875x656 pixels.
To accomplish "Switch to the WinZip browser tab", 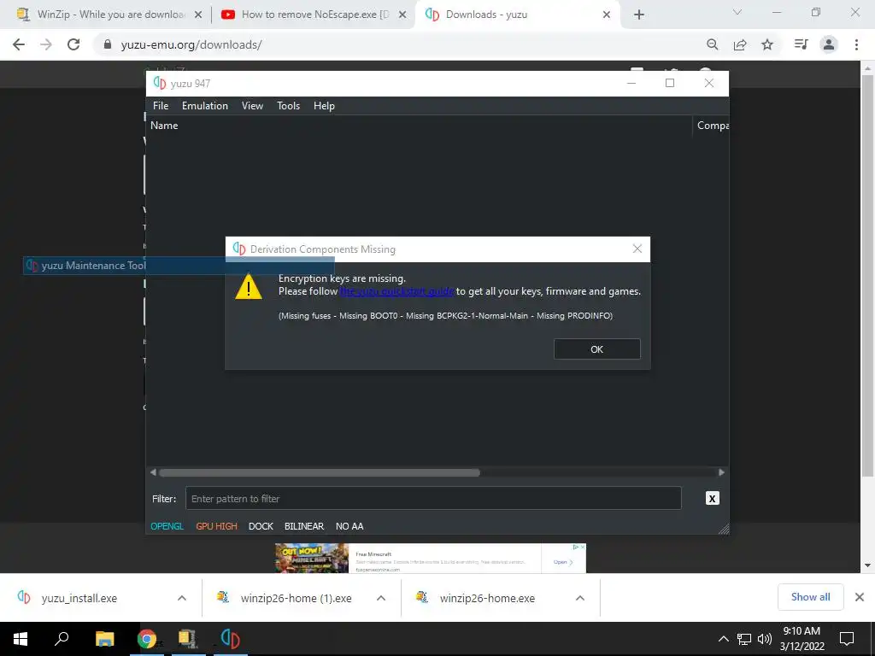I will (x=109, y=15).
